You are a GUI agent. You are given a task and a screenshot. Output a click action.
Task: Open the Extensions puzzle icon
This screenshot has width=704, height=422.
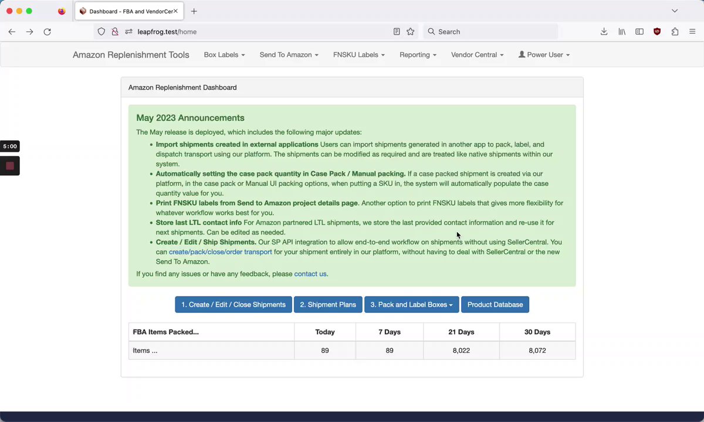[675, 32]
